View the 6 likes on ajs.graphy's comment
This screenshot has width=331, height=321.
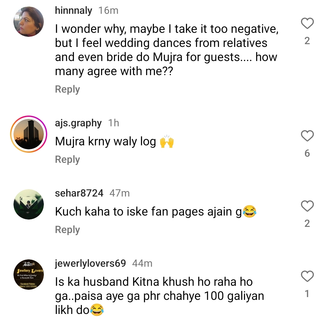[307, 153]
